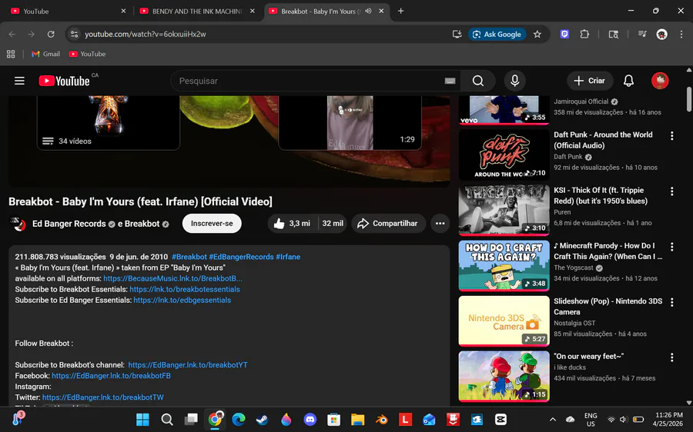Open the account avatar menu
Screen dimensions: 693x432
[660, 81]
